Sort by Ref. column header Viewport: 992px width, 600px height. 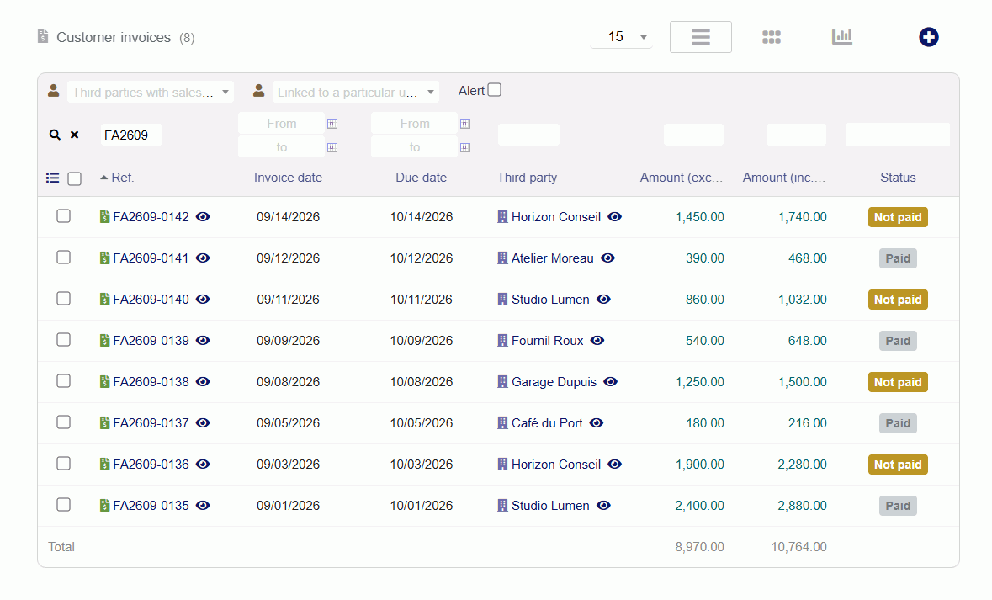point(122,178)
